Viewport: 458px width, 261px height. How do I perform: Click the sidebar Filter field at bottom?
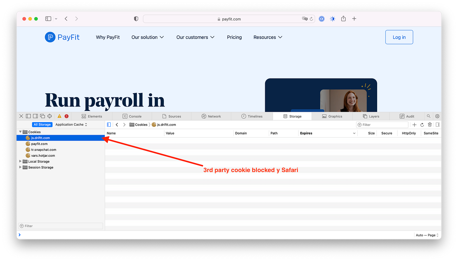61,226
